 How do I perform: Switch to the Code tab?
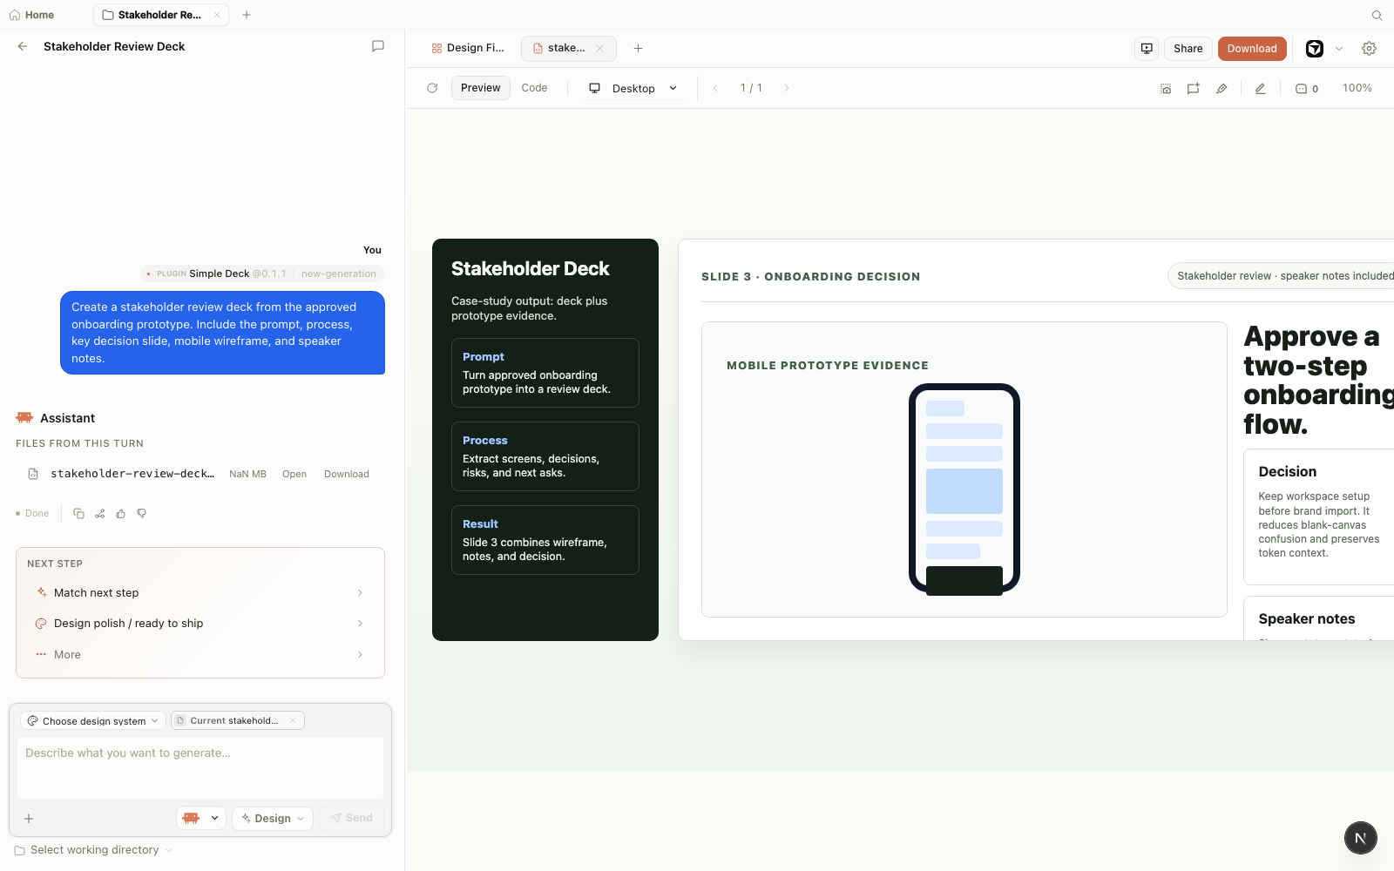(x=534, y=88)
